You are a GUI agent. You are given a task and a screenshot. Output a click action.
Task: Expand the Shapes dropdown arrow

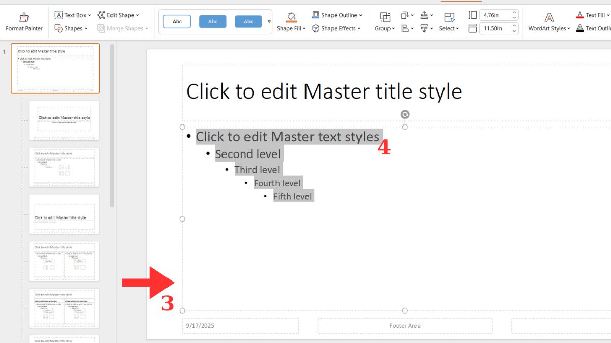point(86,29)
